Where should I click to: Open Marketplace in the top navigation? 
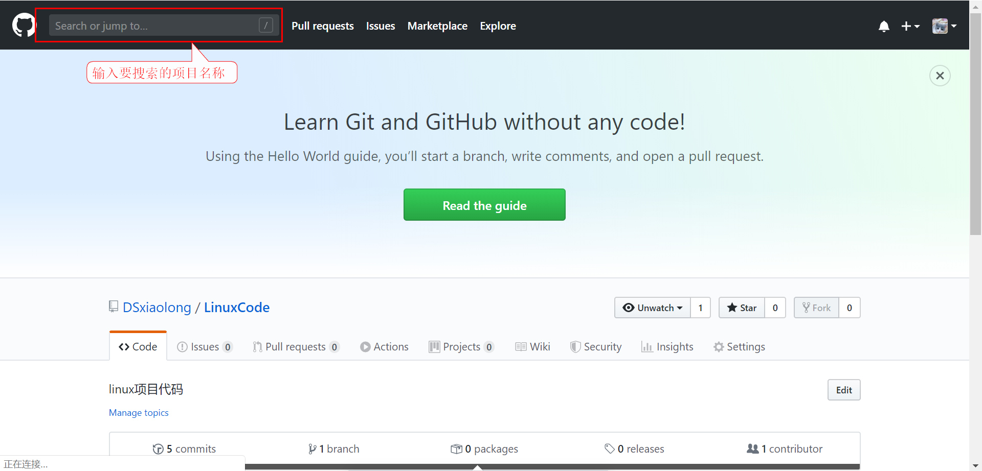click(x=437, y=26)
